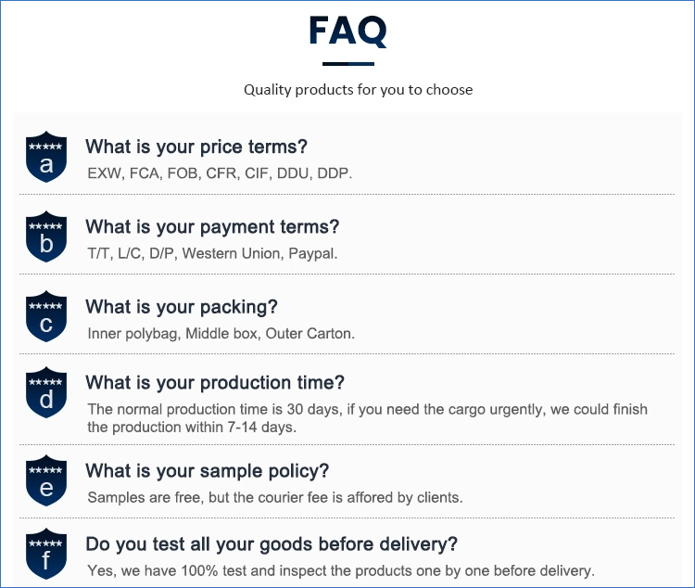Viewport: 695px width, 588px height.
Task: Select the shield badge labeled c
Action: click(x=46, y=316)
